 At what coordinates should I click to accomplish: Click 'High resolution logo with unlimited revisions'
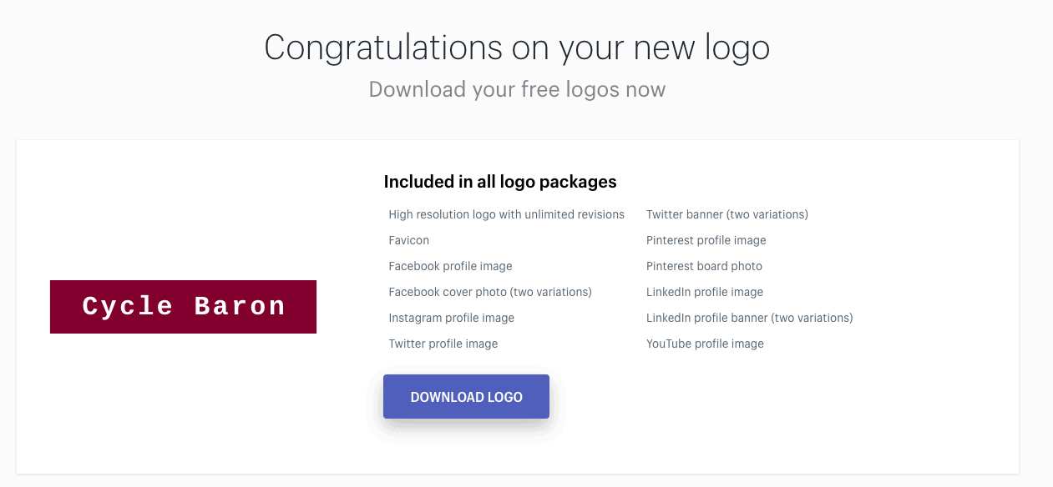pyautogui.click(x=506, y=214)
